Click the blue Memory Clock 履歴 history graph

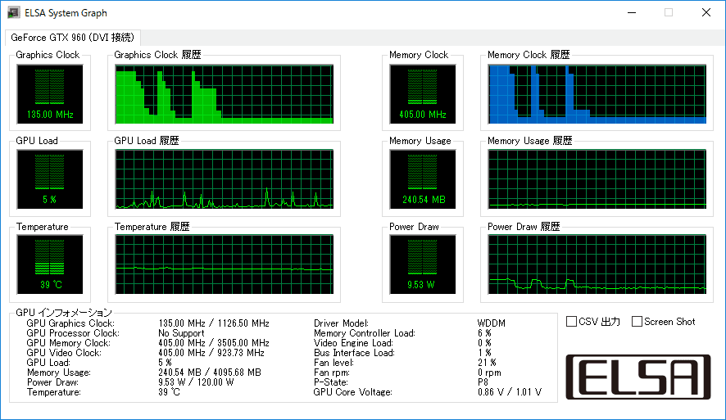(597, 94)
